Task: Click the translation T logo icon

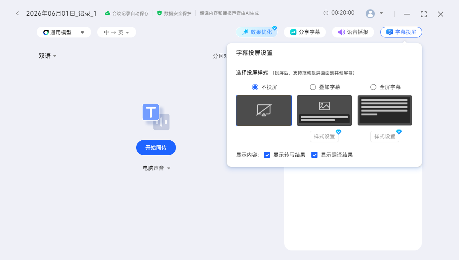Action: click(x=156, y=117)
